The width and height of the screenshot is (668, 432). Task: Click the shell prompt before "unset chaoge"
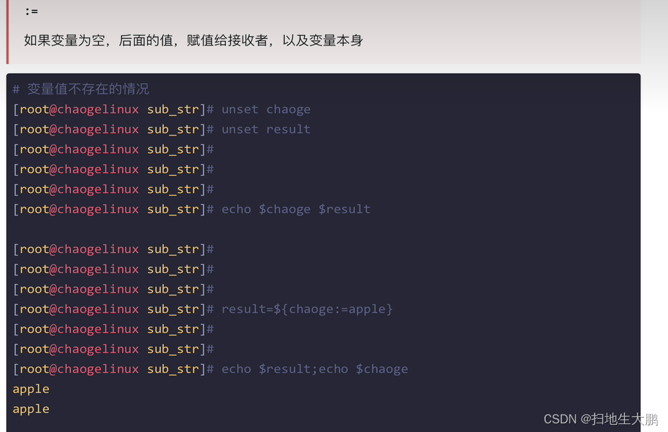[x=114, y=110]
